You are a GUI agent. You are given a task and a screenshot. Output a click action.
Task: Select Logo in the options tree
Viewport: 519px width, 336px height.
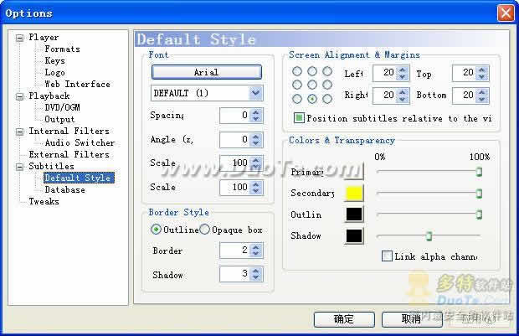click(x=54, y=72)
